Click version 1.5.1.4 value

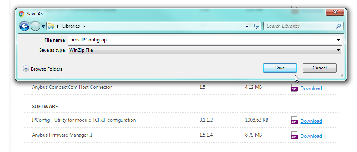tap(206, 135)
